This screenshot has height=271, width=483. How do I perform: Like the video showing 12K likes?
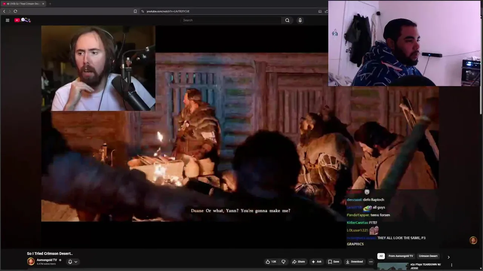pyautogui.click(x=271, y=262)
